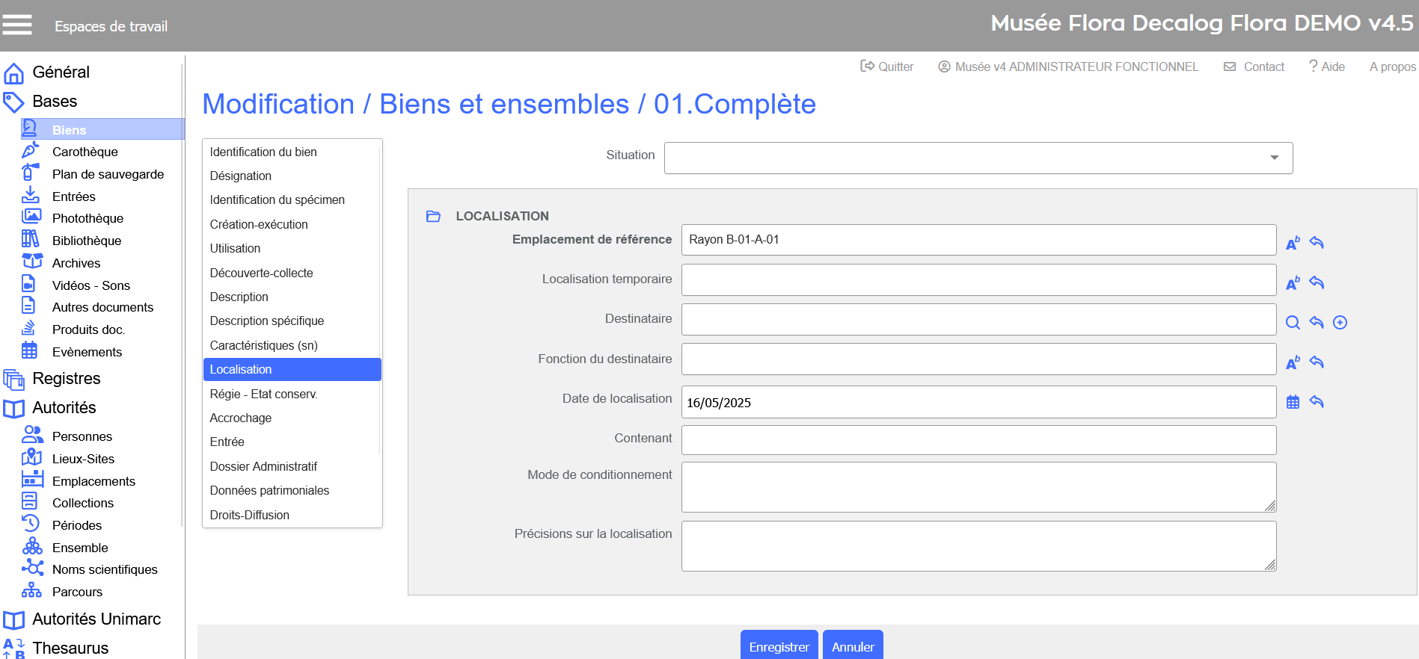The width and height of the screenshot is (1419, 659).
Task: Open the Photothèque base icon
Action: 31,217
